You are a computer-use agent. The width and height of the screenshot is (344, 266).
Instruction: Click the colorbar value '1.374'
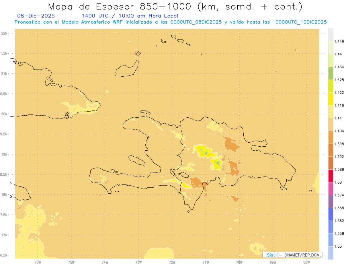pyautogui.click(x=339, y=195)
